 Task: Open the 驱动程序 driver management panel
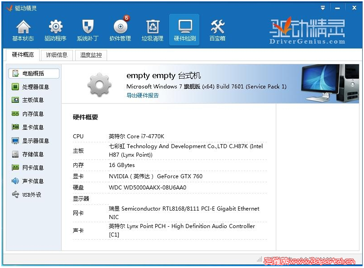[55, 30]
